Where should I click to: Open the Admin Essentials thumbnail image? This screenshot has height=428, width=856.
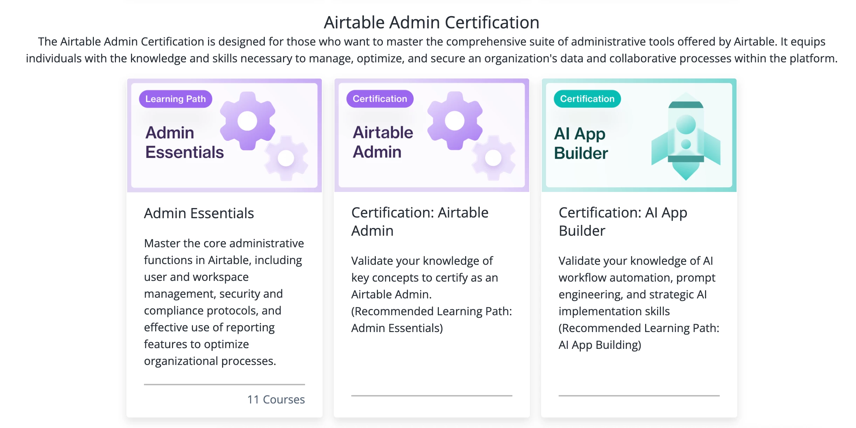(x=225, y=135)
